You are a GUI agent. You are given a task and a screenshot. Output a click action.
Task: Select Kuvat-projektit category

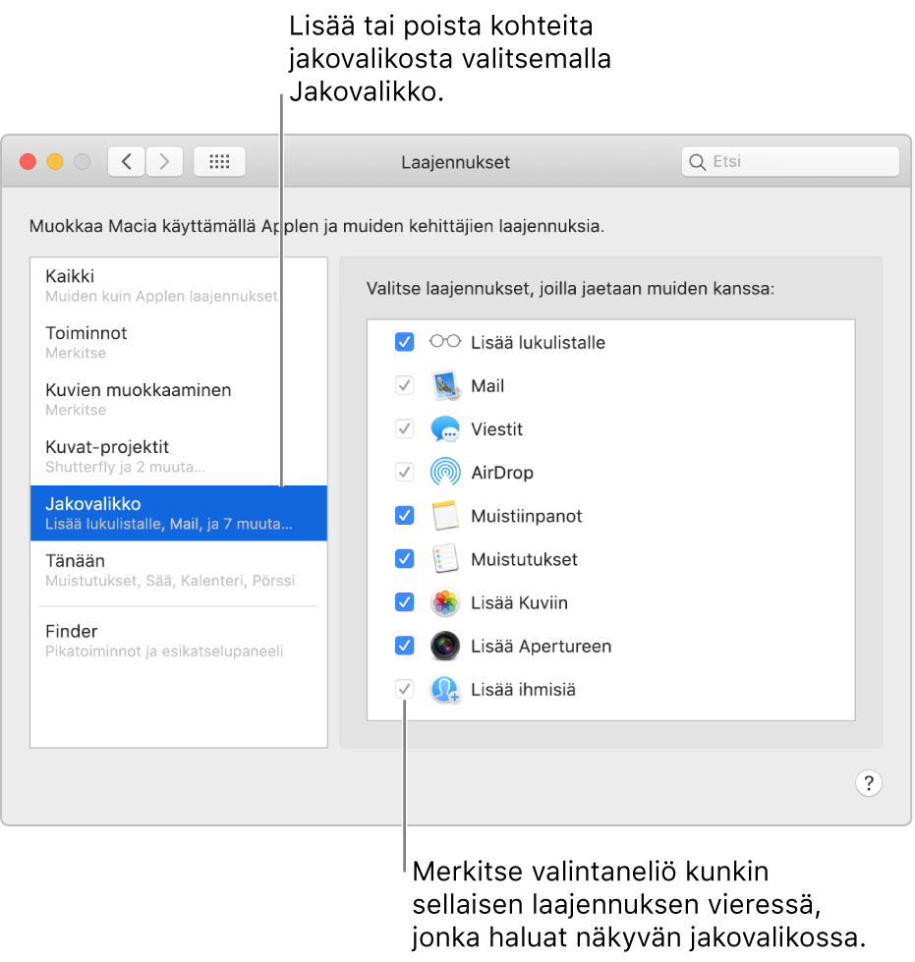(179, 457)
